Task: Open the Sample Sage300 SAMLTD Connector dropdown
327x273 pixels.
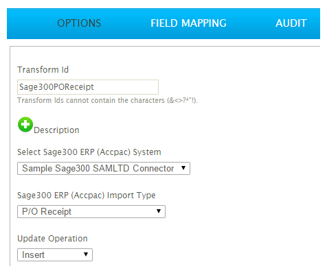Action: (104, 169)
